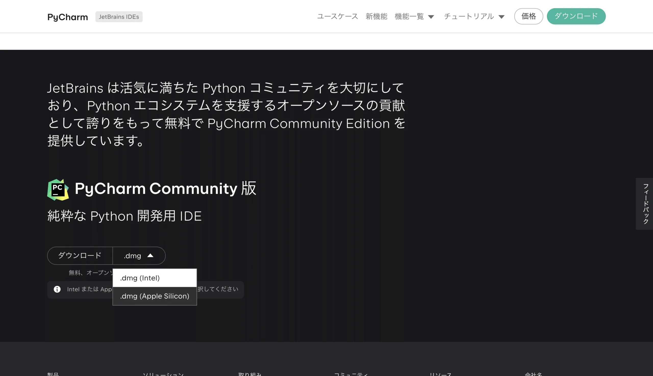
Task: Open the JetBrains IDEs badge
Action: pos(119,17)
